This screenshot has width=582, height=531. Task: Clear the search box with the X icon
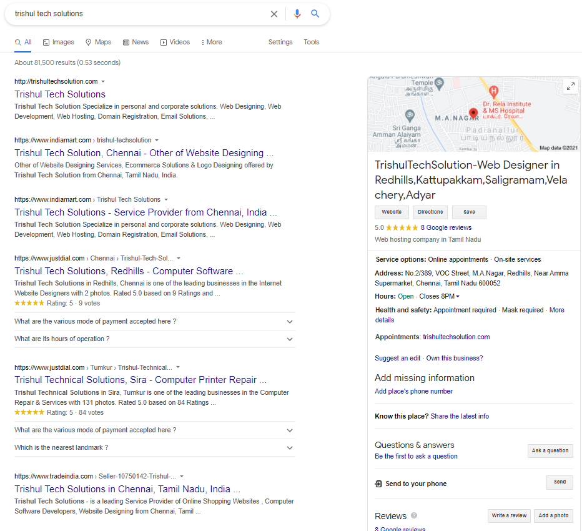(x=274, y=14)
